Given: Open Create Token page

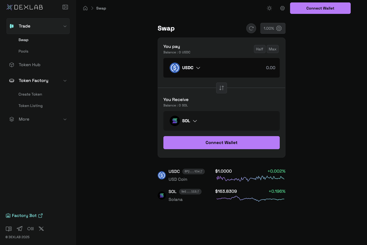Looking at the screenshot, I should point(30,94).
